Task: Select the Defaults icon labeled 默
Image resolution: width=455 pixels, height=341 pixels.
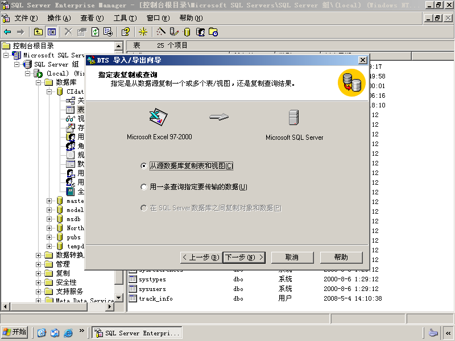Action: pos(71,164)
